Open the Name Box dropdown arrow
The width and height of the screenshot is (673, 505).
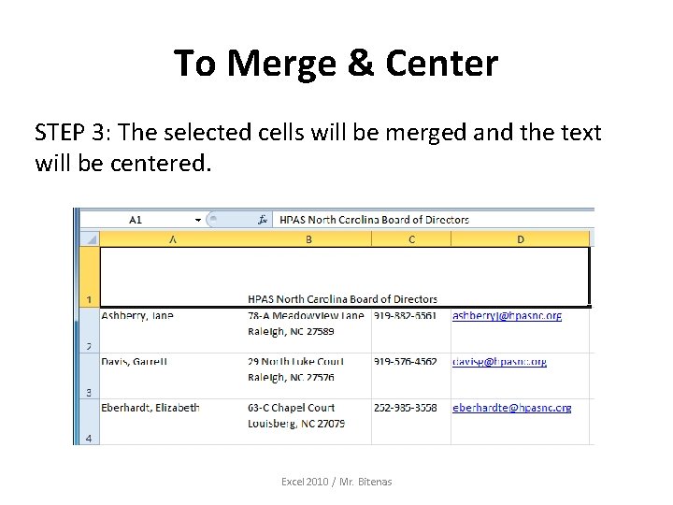(x=198, y=221)
